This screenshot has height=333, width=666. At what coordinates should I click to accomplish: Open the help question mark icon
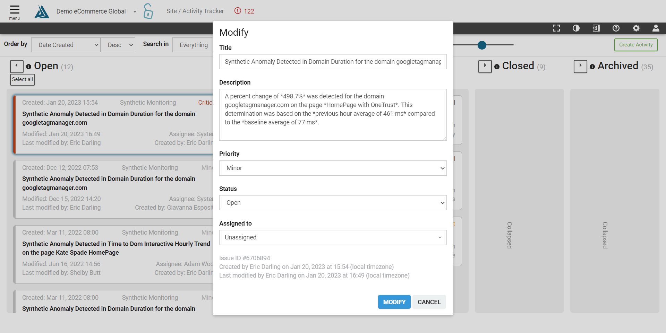(616, 28)
